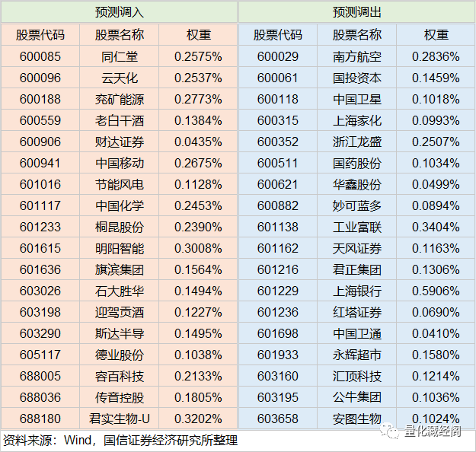Viewport: 476px width, 452px height.
Task: Click stock code 600511
Action: (278, 163)
